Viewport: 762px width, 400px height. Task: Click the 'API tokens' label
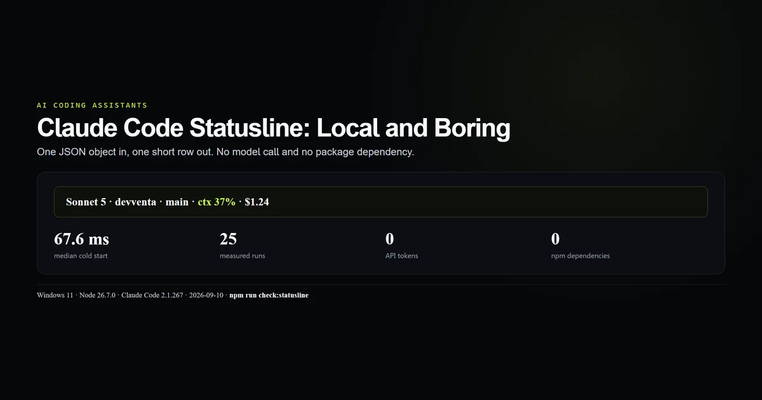click(x=402, y=256)
